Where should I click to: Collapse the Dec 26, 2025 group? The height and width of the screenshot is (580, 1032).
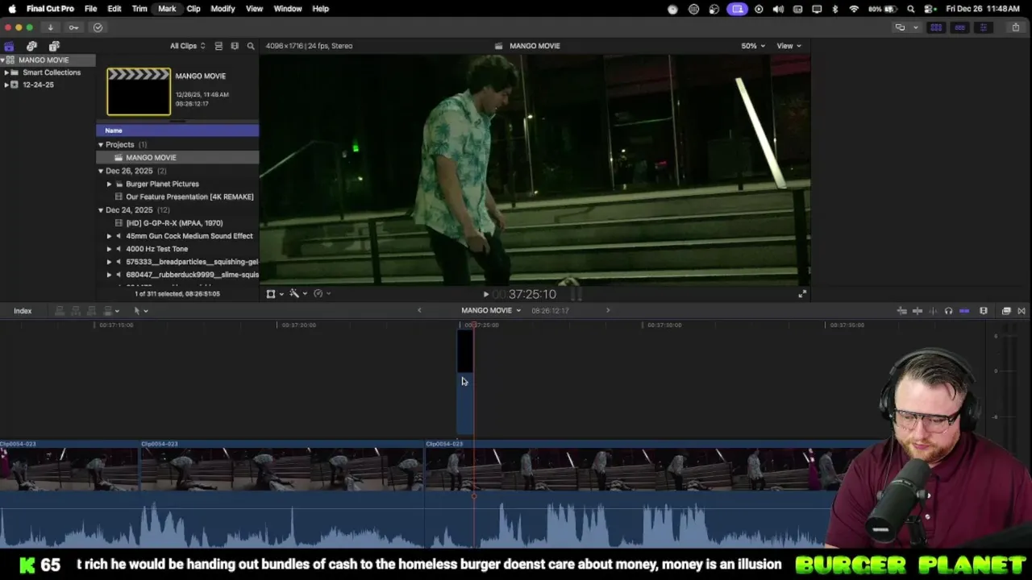[x=101, y=171]
